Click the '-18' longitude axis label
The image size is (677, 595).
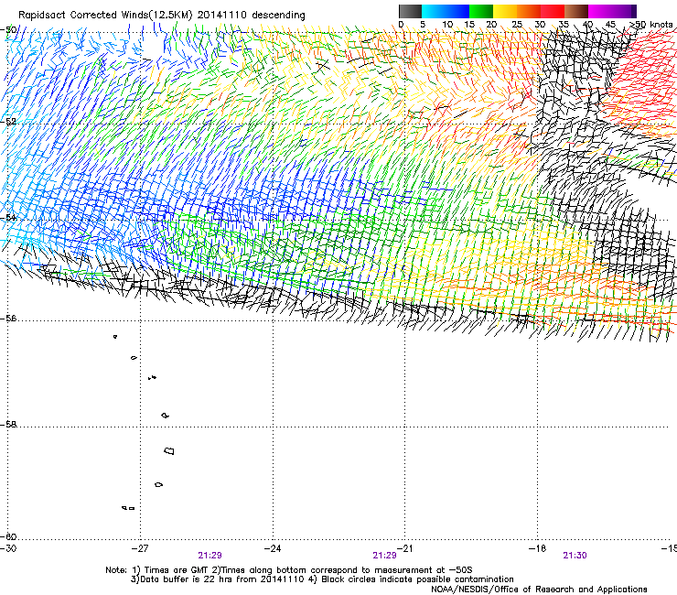pyautogui.click(x=537, y=548)
